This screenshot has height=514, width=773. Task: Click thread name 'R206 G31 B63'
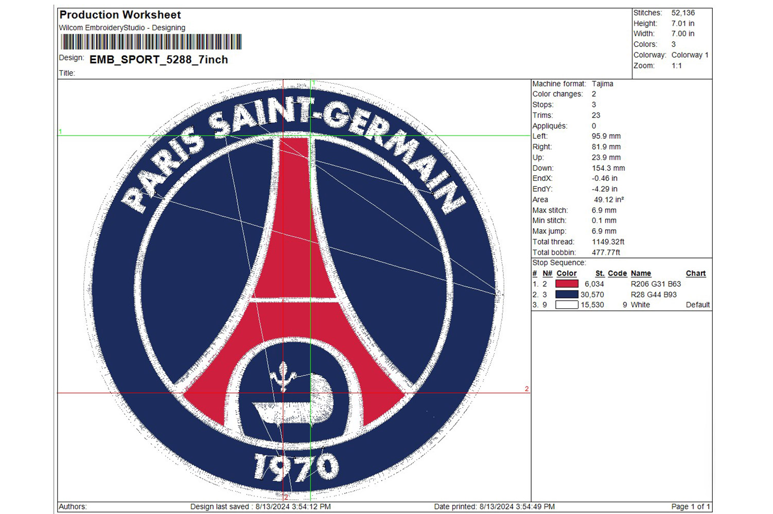pos(656,284)
